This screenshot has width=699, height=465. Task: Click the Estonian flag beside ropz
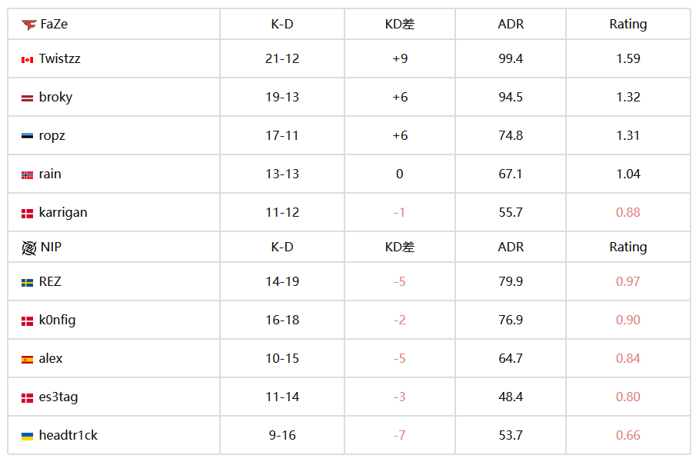click(27, 136)
